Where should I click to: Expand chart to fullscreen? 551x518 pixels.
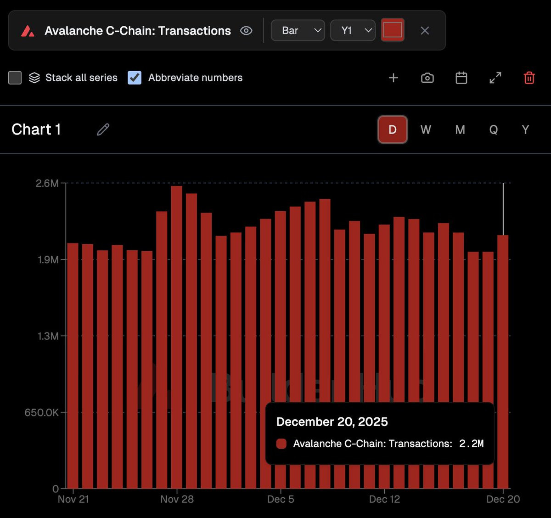click(495, 78)
